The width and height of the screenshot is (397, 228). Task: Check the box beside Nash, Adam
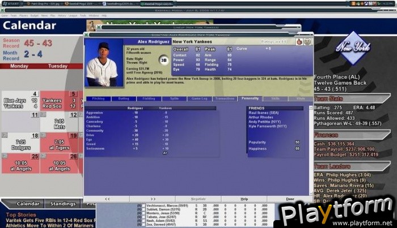coord(143,221)
